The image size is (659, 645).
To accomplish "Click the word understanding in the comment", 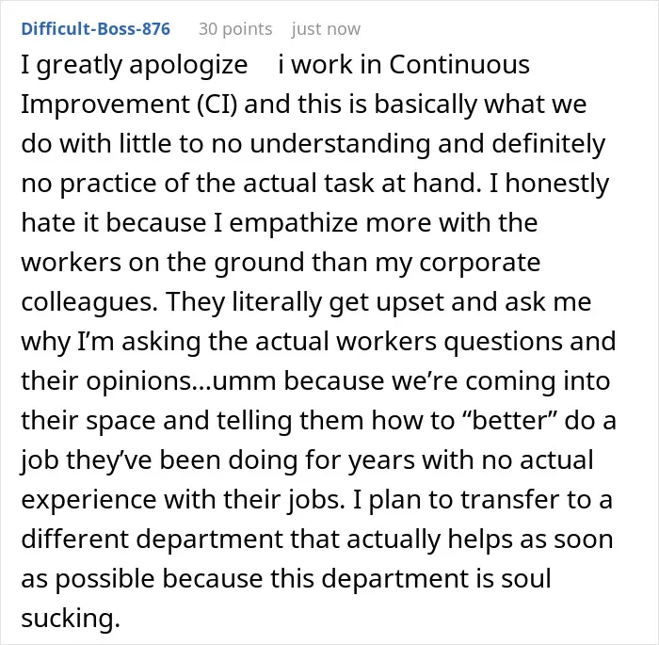I will point(341,144).
